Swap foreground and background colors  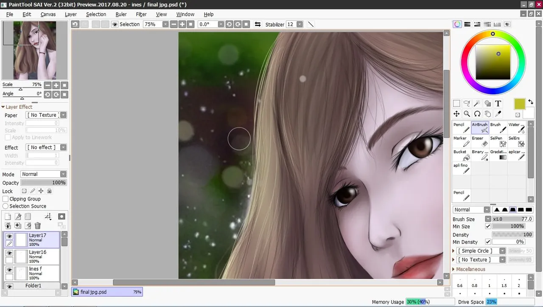tap(531, 102)
